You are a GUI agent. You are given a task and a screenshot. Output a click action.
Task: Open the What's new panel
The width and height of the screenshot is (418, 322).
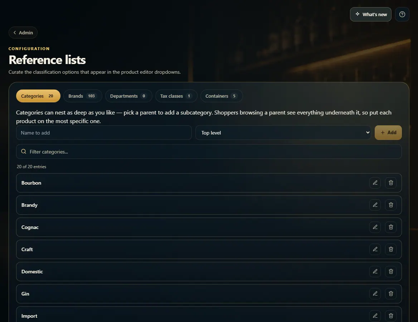[370, 14]
